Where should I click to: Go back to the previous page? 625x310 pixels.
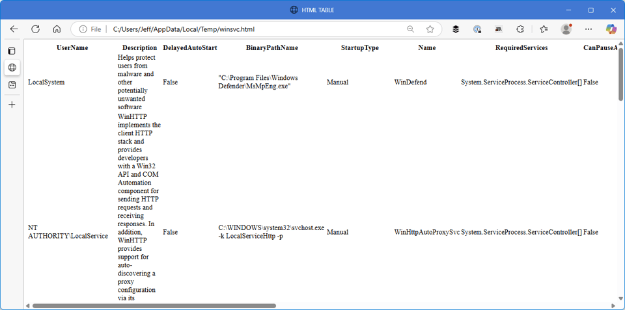tap(14, 29)
